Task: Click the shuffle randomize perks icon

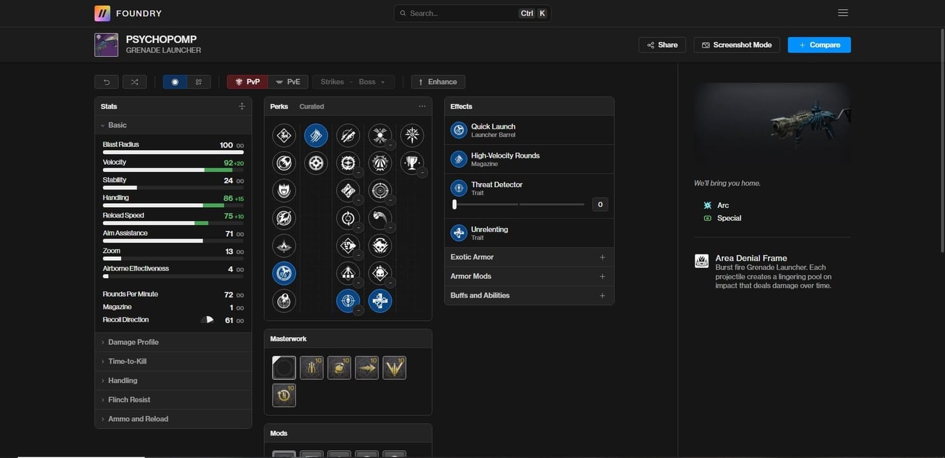Action: tap(134, 82)
